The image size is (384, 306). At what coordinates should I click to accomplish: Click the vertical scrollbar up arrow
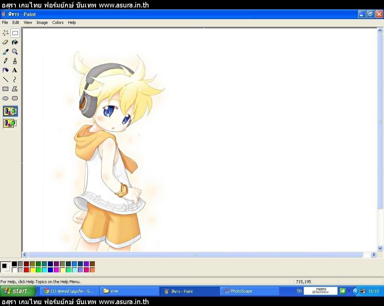(x=380, y=31)
